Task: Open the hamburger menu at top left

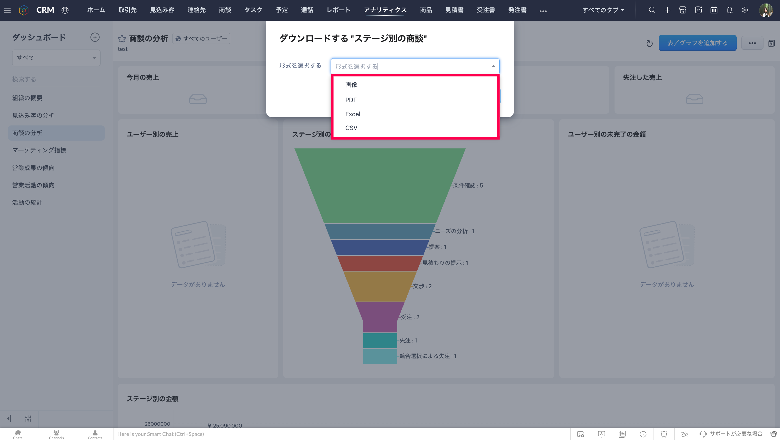Action: [7, 10]
